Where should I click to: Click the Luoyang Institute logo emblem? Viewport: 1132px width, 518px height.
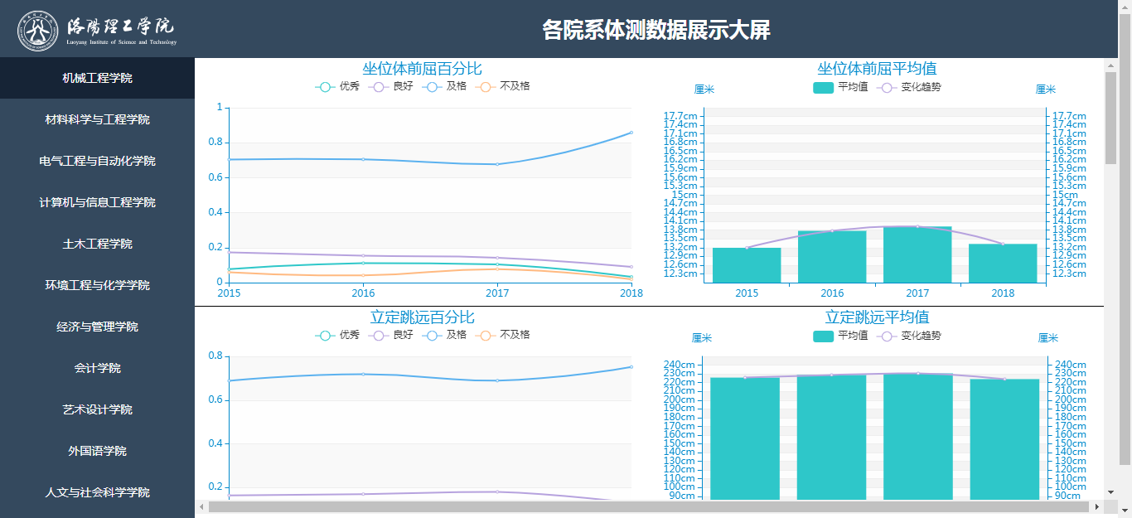pos(38,31)
